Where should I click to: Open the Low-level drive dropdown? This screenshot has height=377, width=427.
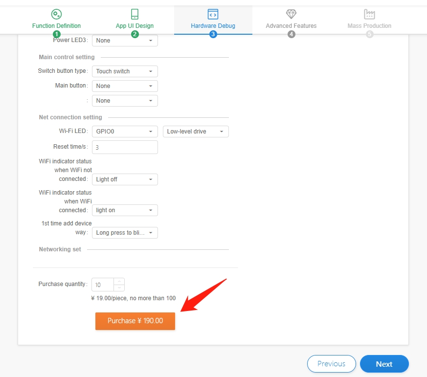pyautogui.click(x=196, y=132)
